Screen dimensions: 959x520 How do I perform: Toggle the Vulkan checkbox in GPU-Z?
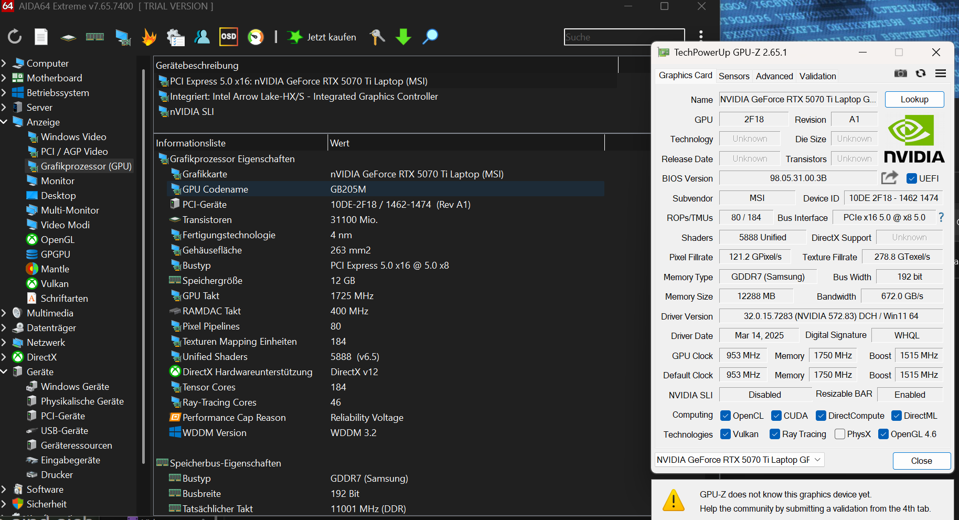point(726,434)
